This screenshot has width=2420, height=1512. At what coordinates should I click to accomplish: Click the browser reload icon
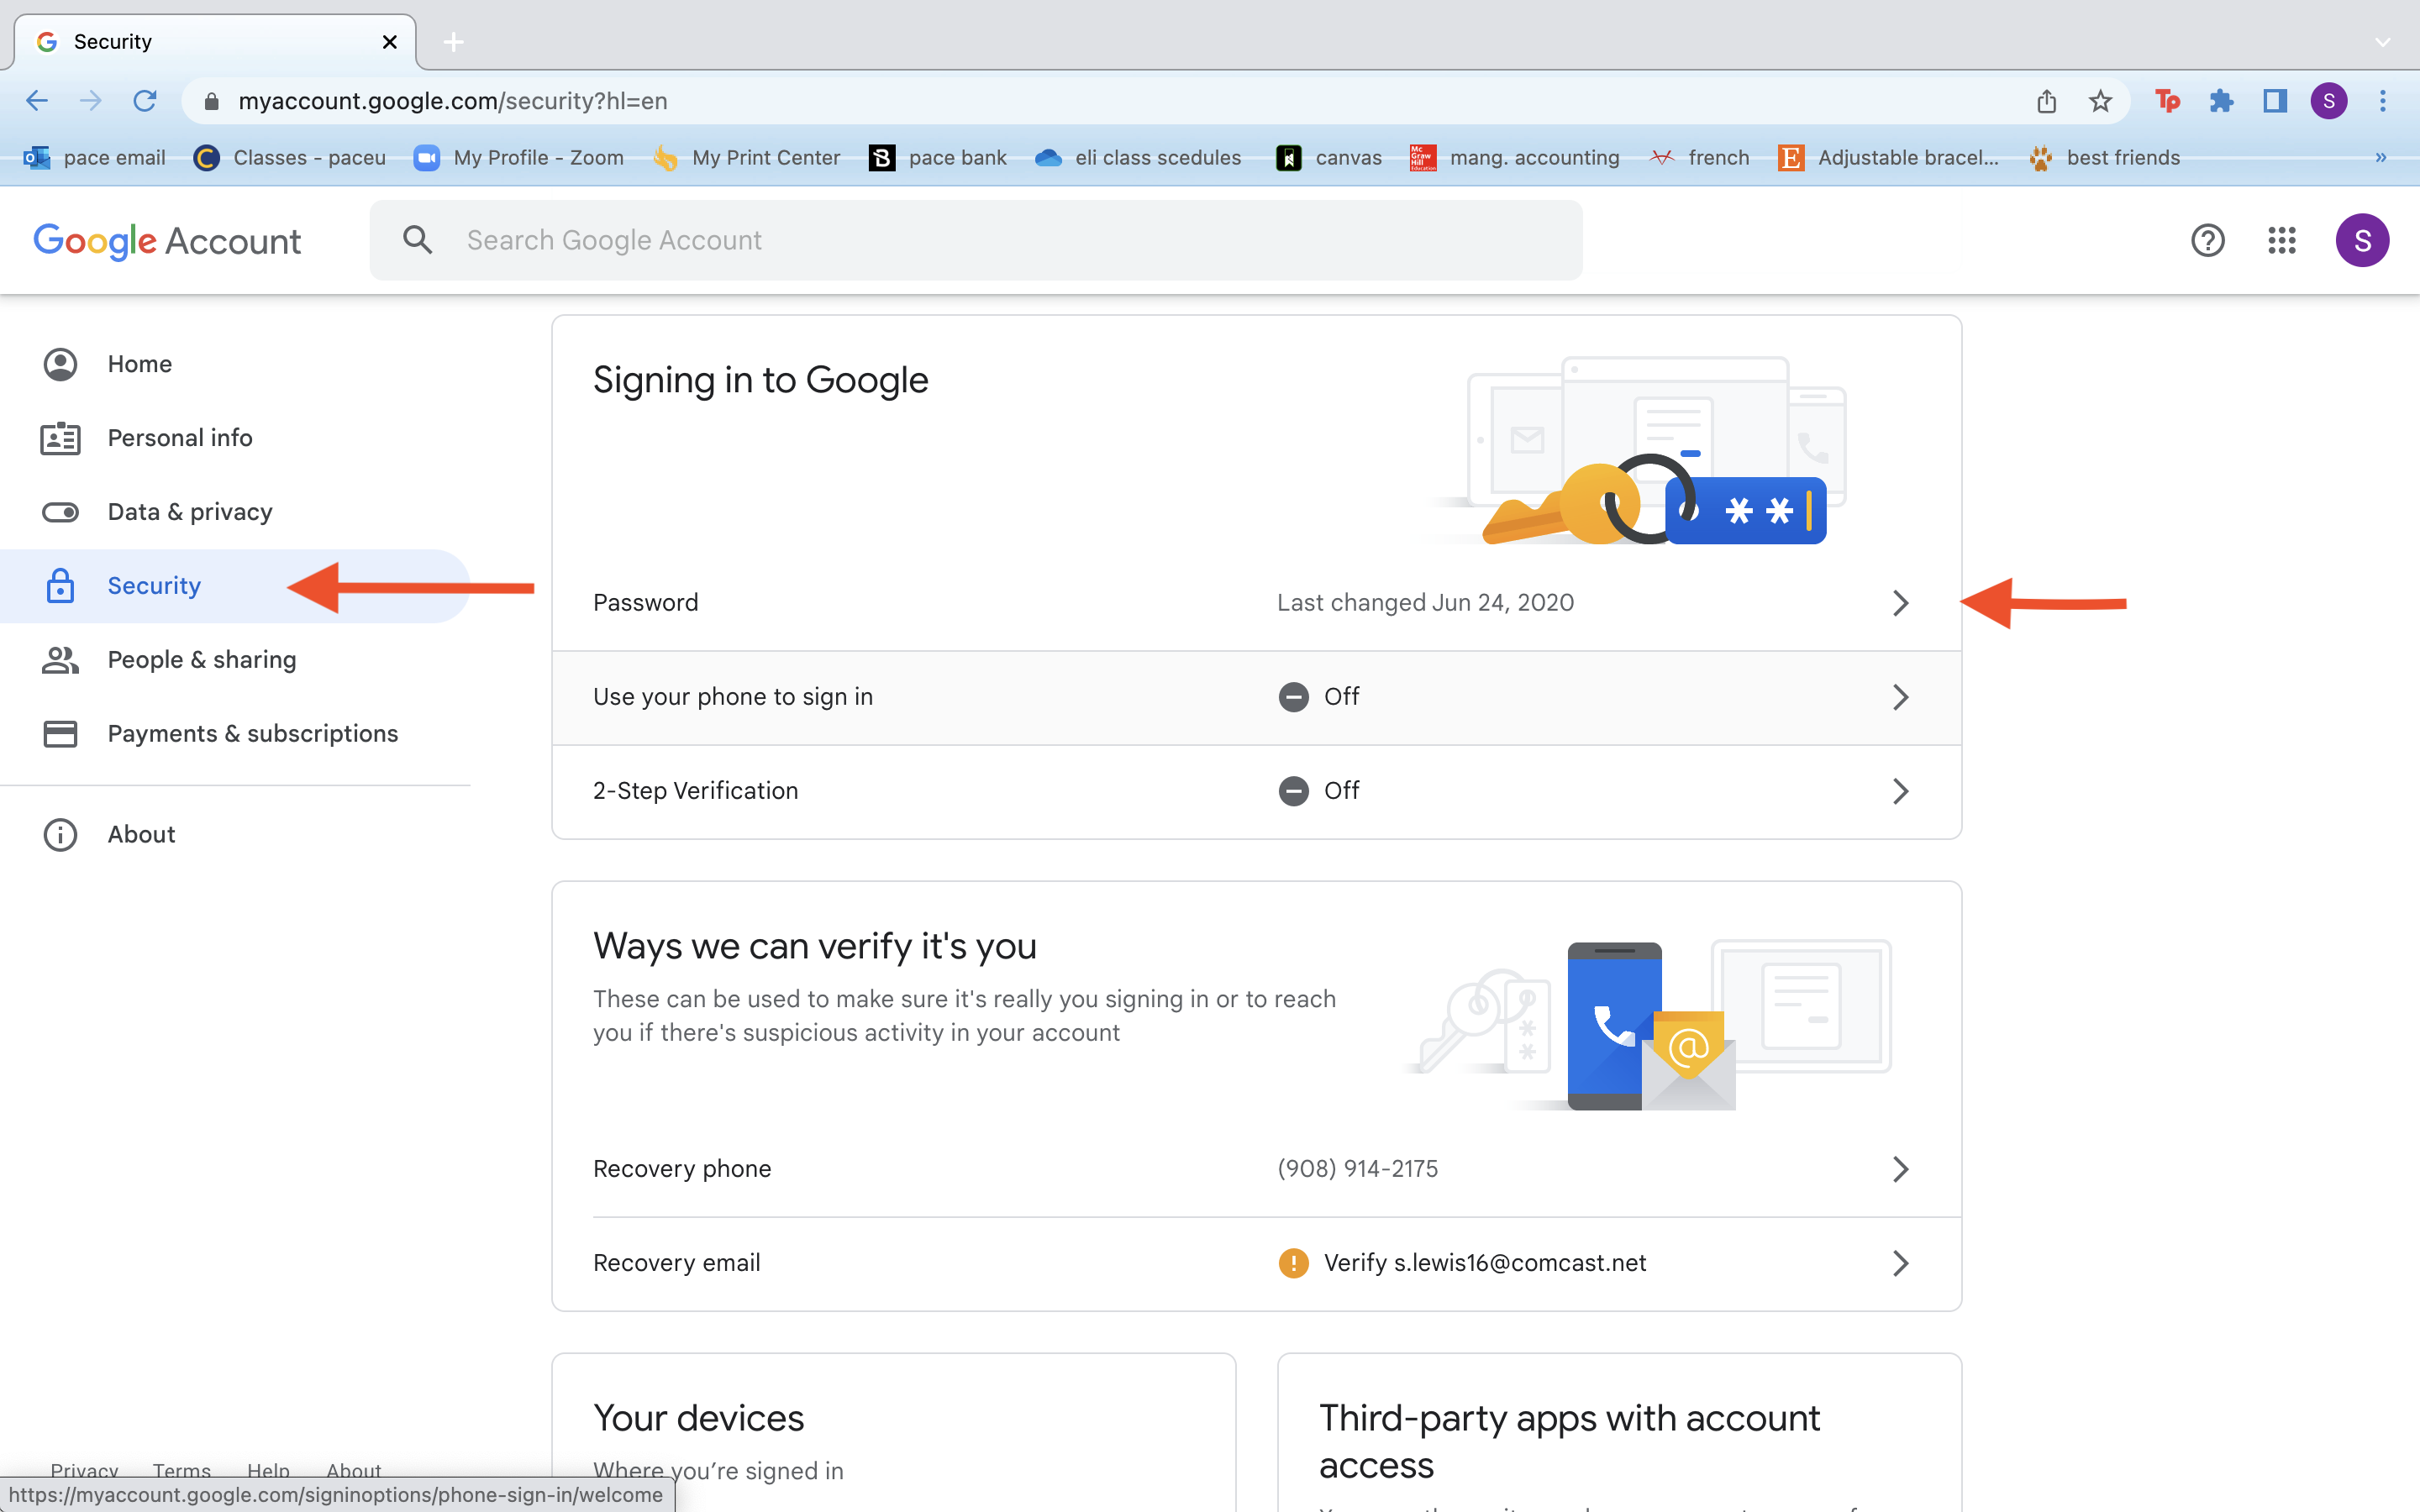[145, 101]
